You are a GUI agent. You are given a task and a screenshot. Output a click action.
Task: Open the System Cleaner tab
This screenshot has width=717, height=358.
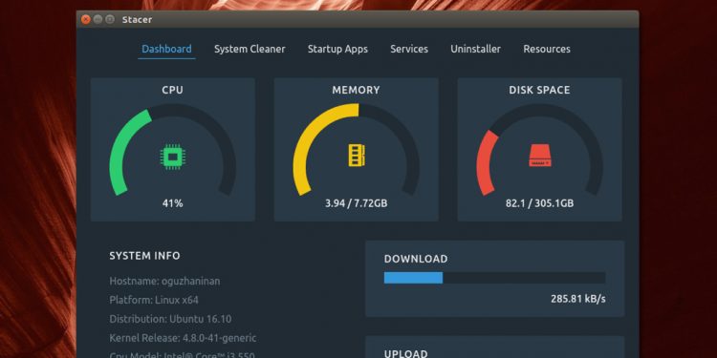(250, 49)
